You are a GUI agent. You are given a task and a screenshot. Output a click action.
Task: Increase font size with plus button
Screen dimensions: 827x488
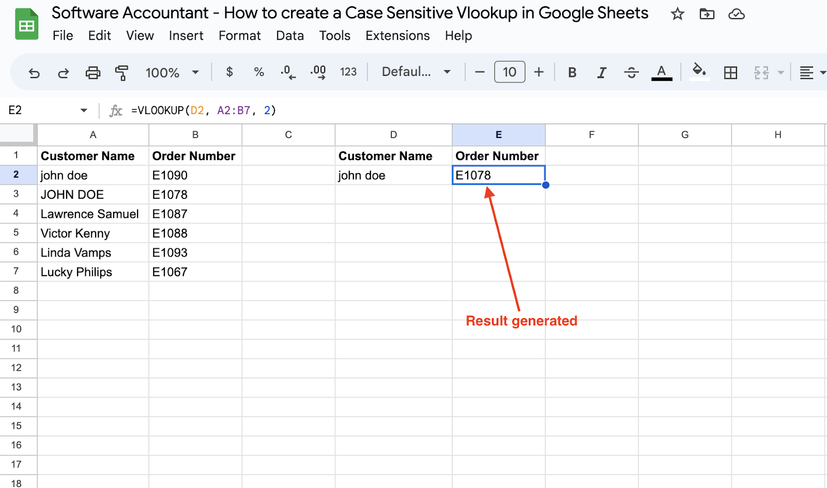[539, 72]
